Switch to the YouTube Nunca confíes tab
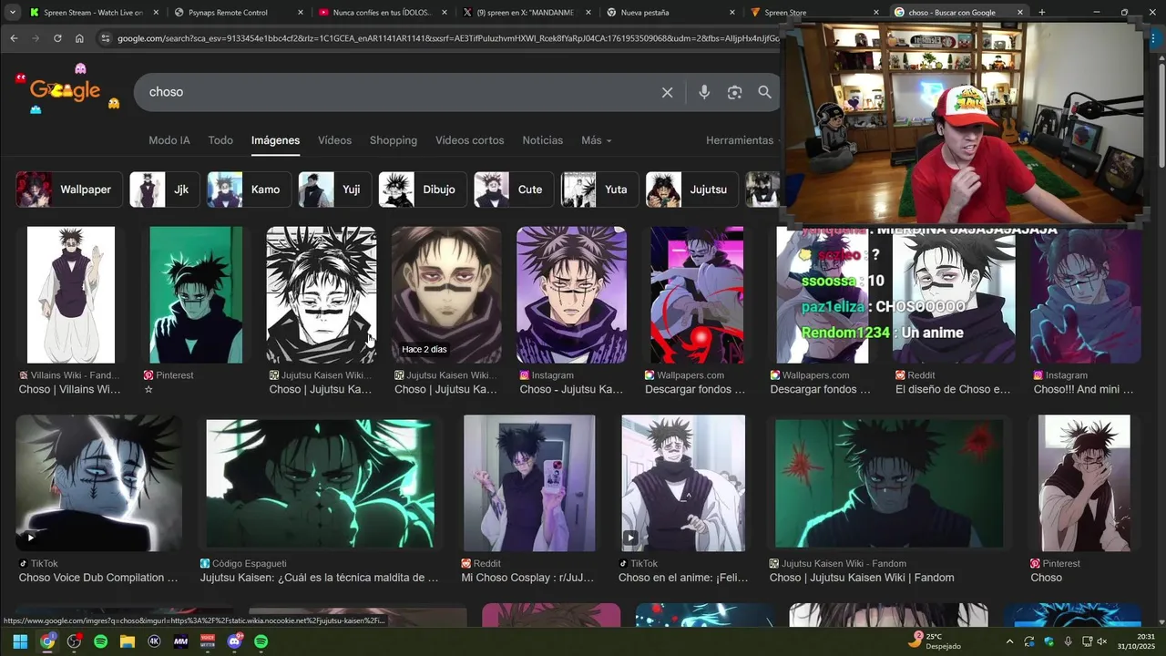This screenshot has height=656, width=1166. pyautogui.click(x=383, y=13)
